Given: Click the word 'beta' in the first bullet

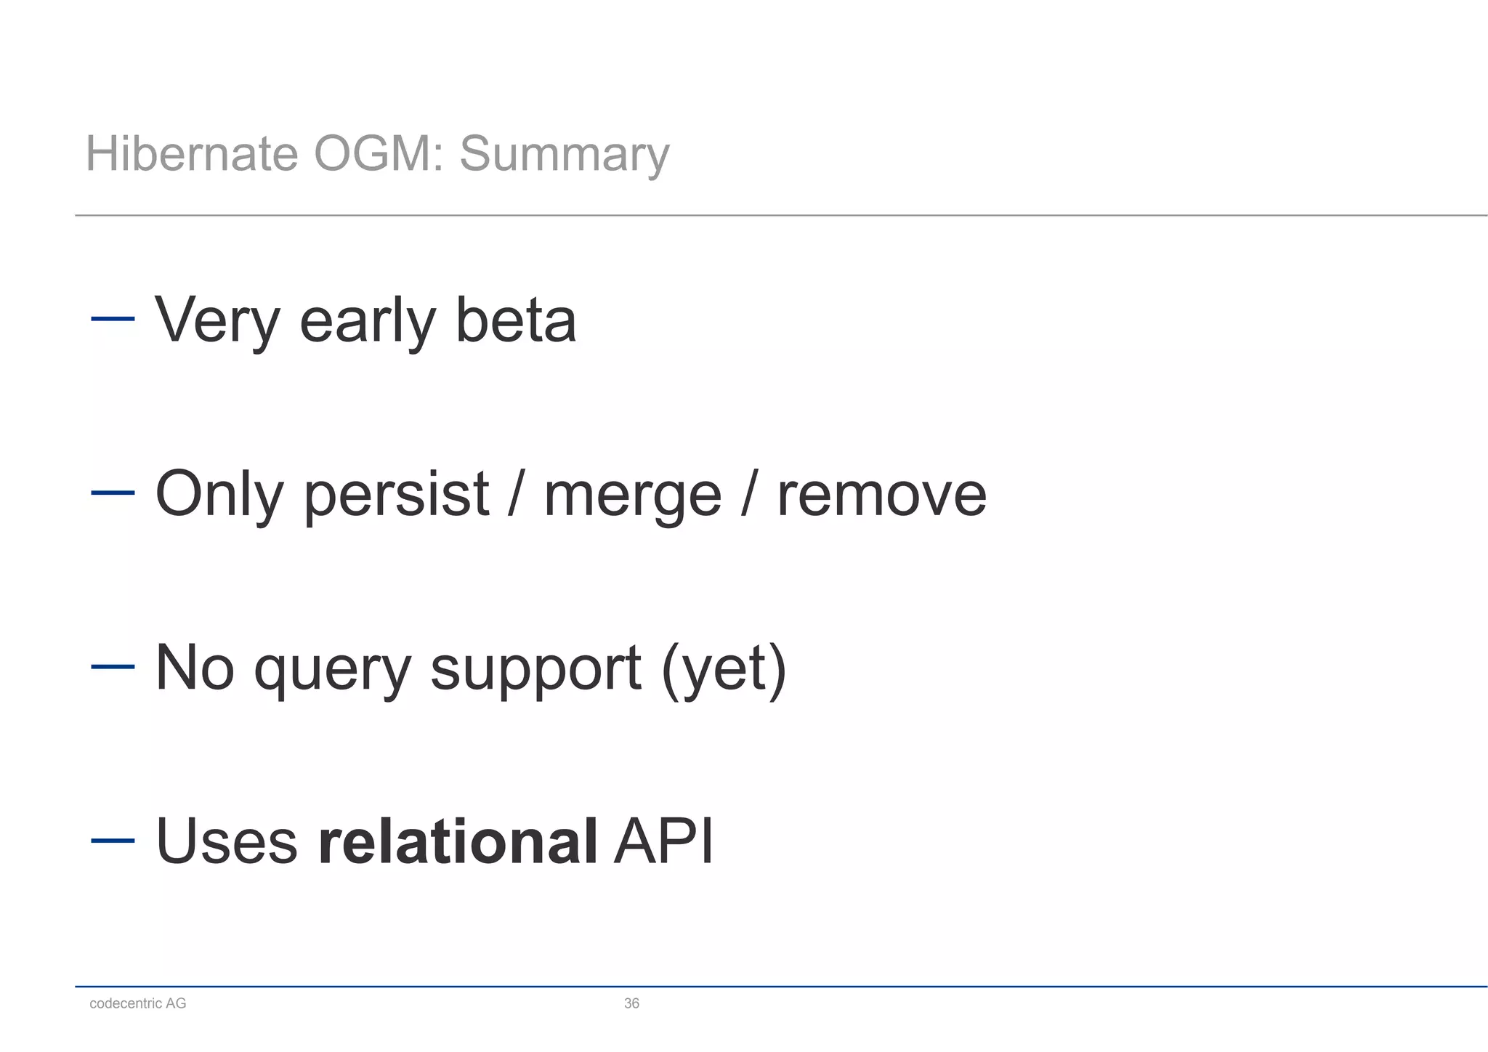Looking at the screenshot, I should click(515, 320).
